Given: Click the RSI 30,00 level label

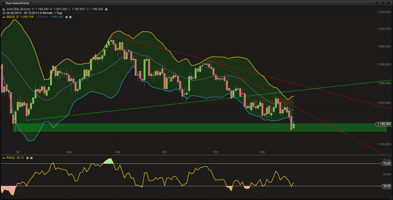Looking at the screenshot, I should (387, 186).
